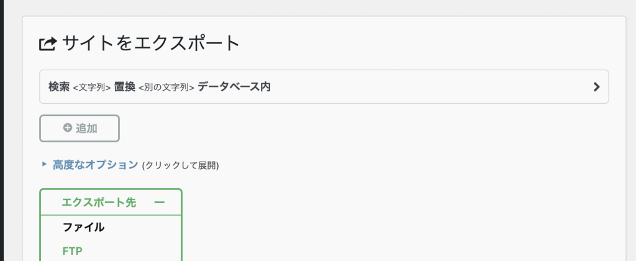The image size is (636, 261).
Task: Click the <文字列> search placeholder
Action: coord(92,87)
